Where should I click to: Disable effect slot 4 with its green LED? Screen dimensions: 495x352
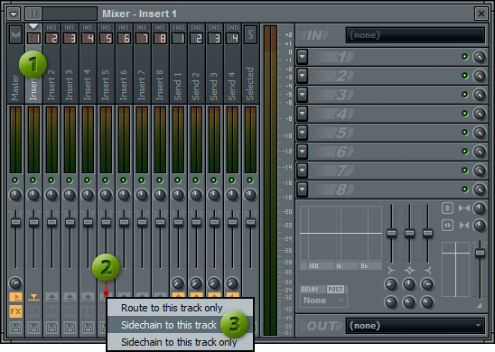coord(464,114)
